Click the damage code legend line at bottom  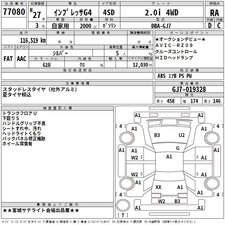click(x=99, y=222)
